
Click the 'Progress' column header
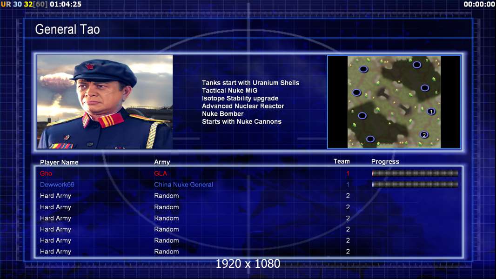[x=385, y=162]
